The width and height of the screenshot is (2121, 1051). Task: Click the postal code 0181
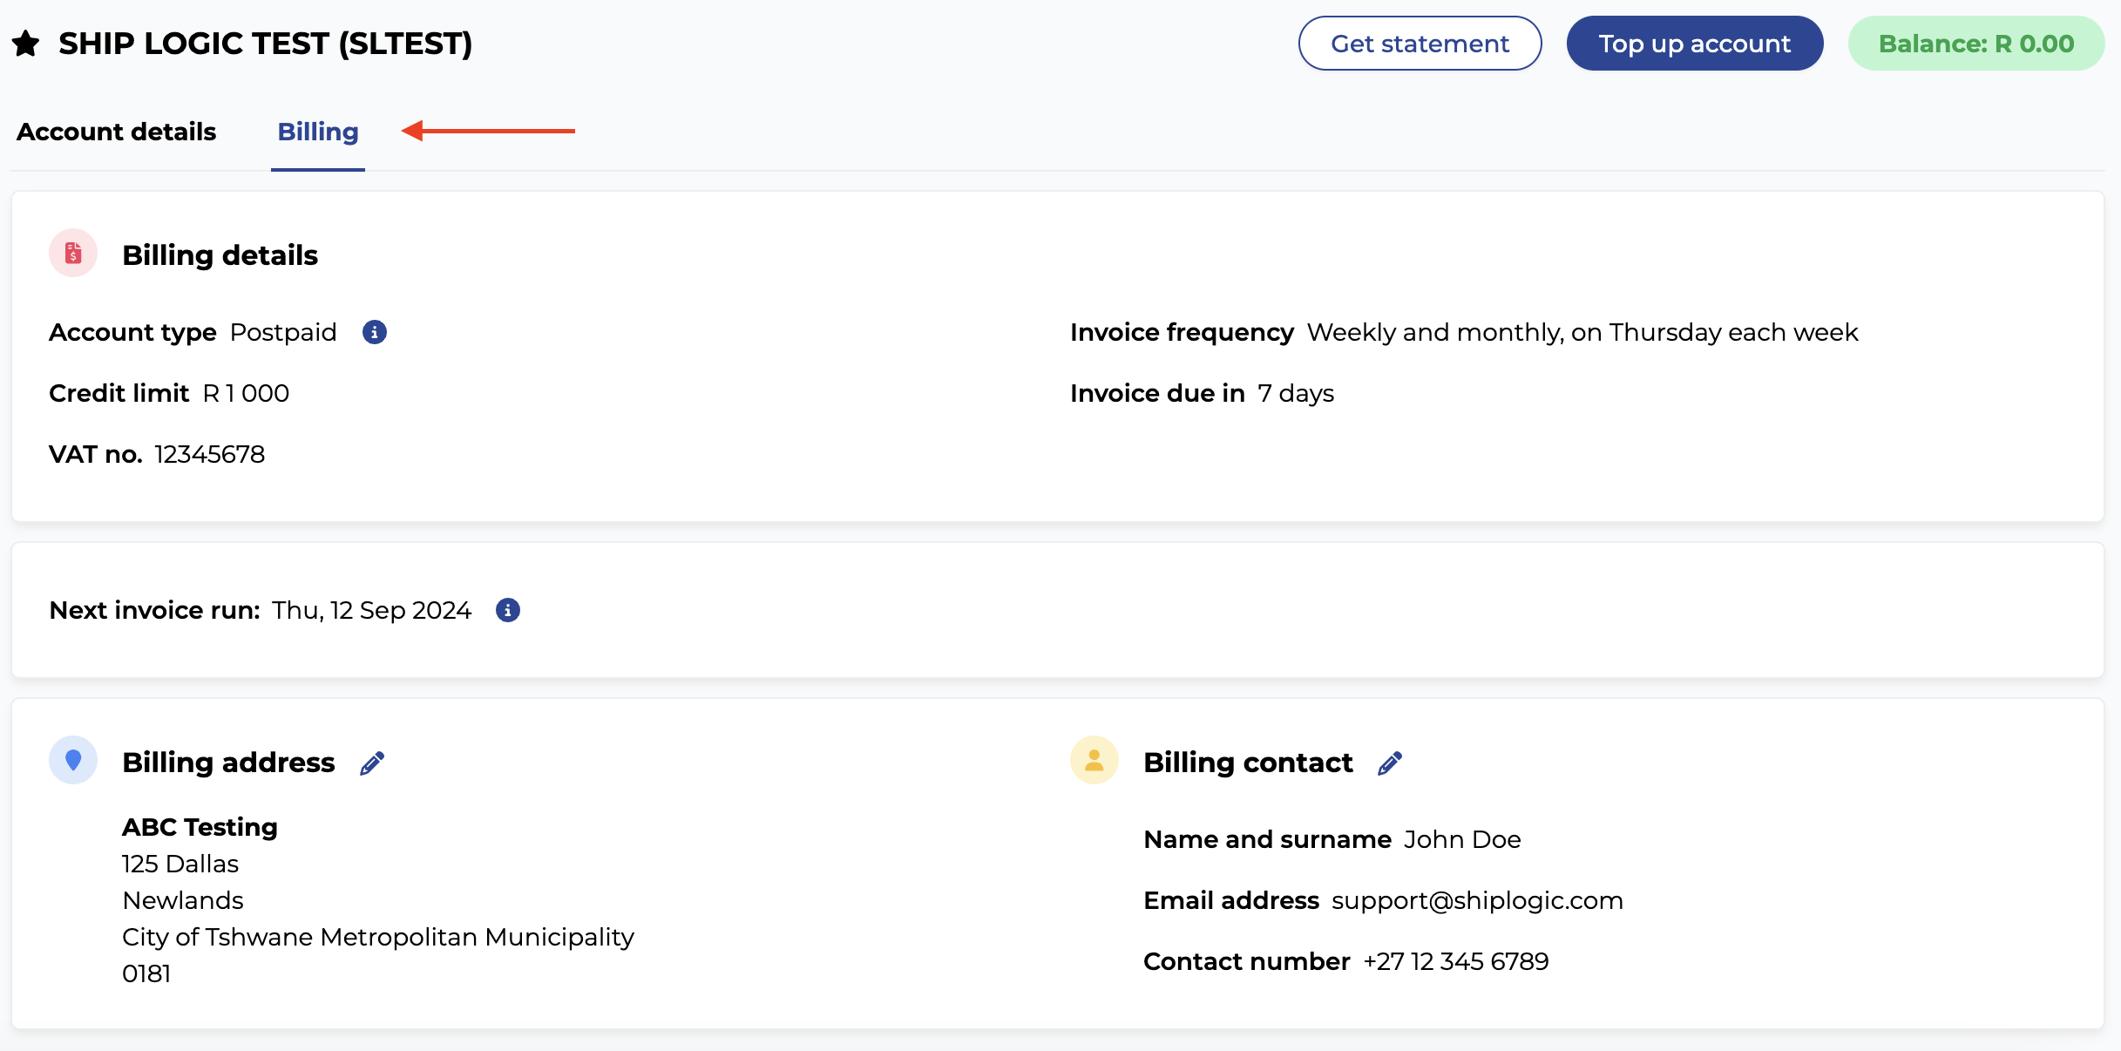146,973
